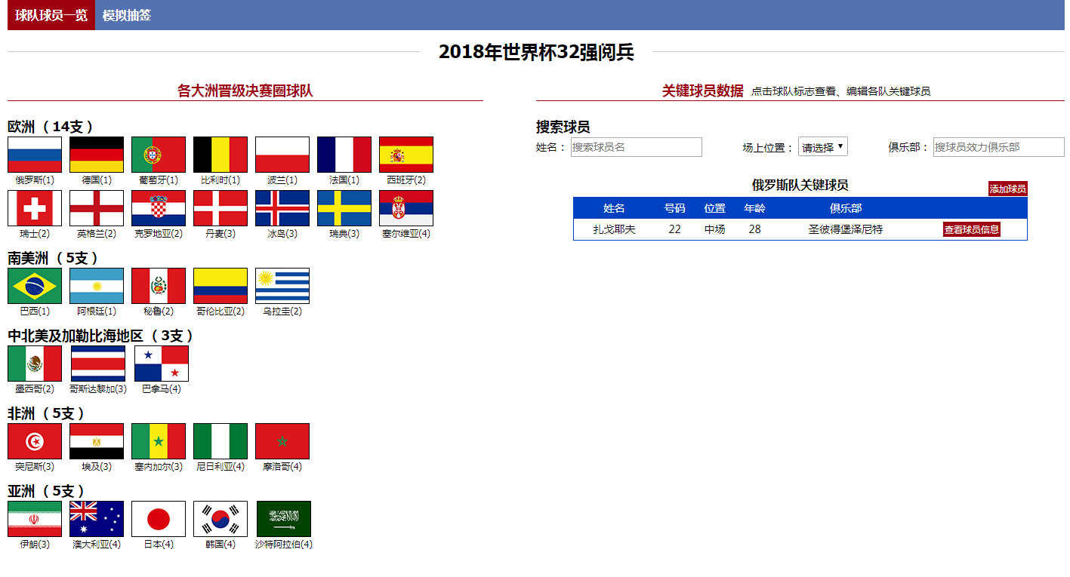Open the Iceland flag
Image resolution: width=1070 pixels, height=577 pixels.
click(x=282, y=208)
